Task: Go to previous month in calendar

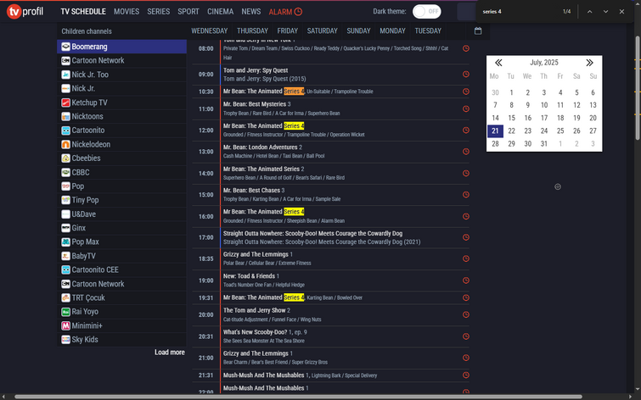Action: pos(498,63)
